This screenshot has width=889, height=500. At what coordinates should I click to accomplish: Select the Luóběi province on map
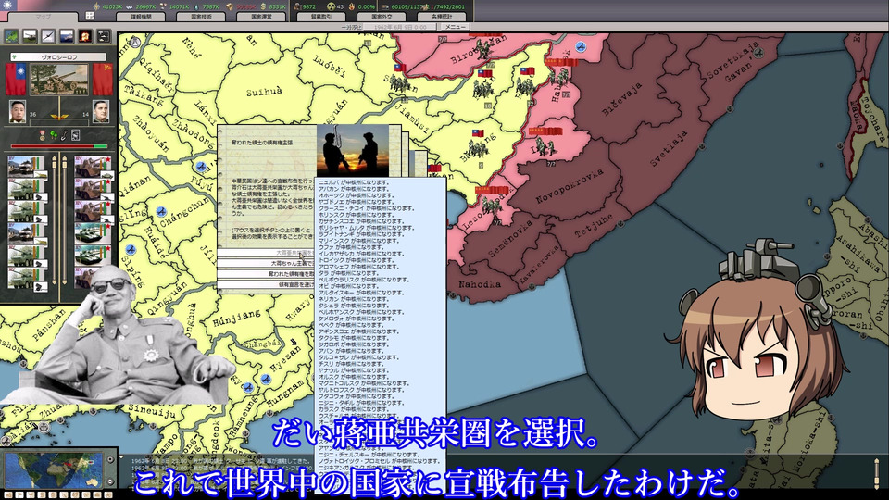coord(330,67)
